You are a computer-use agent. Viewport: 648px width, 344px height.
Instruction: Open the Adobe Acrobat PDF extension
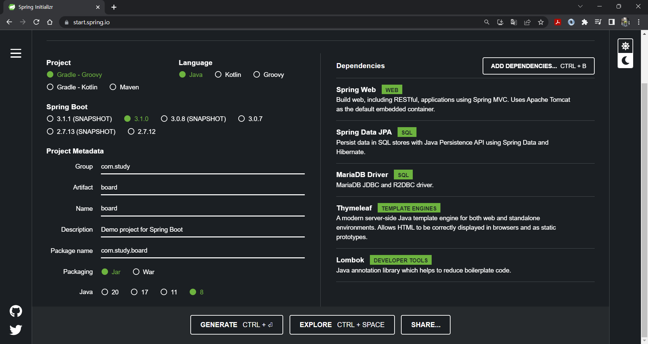pos(558,22)
